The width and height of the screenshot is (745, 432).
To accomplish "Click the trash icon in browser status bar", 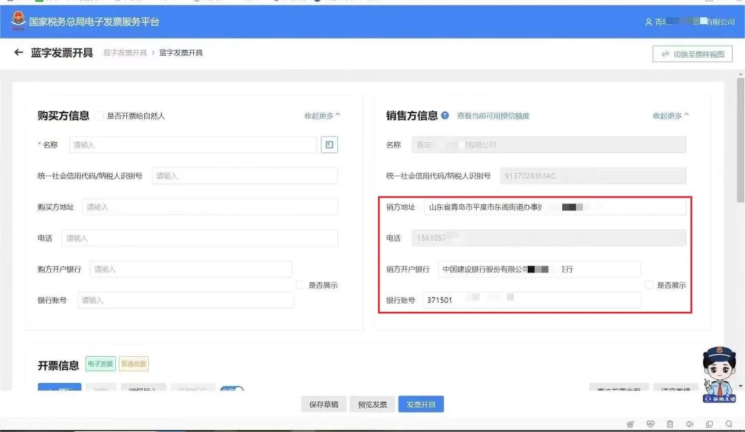I will point(670,424).
